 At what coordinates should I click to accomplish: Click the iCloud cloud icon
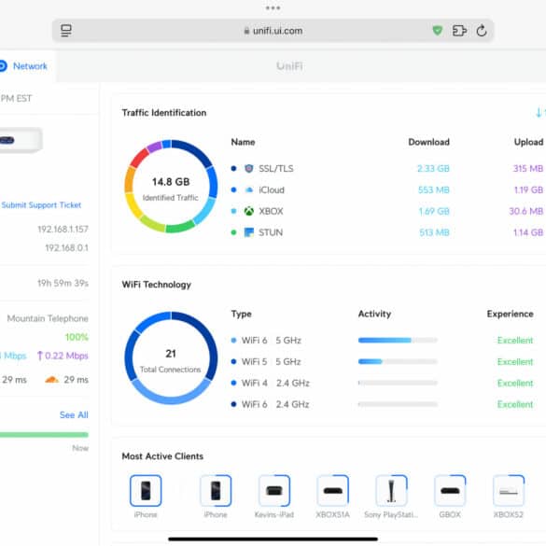coord(248,189)
